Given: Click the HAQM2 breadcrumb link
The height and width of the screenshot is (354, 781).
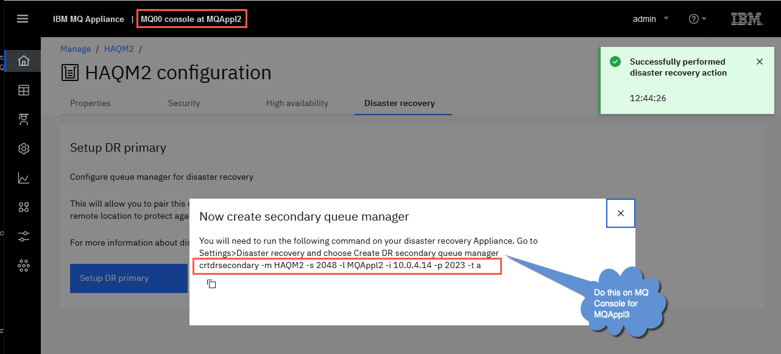Looking at the screenshot, I should tap(119, 49).
